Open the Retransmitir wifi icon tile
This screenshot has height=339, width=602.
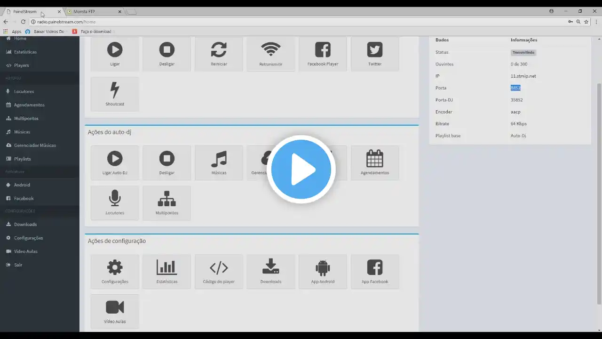(271, 54)
